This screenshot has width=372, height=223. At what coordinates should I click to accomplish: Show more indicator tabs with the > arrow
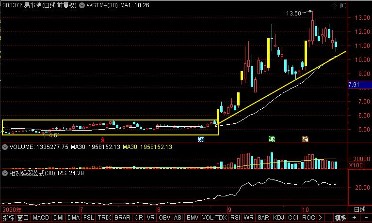(x=320, y=218)
